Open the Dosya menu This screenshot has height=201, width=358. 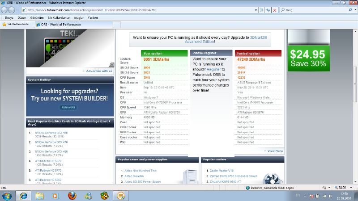(x=9, y=17)
